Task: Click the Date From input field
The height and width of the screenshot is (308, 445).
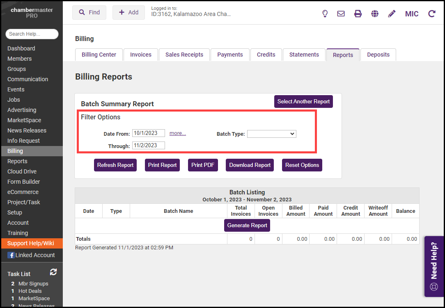Action: (148, 133)
